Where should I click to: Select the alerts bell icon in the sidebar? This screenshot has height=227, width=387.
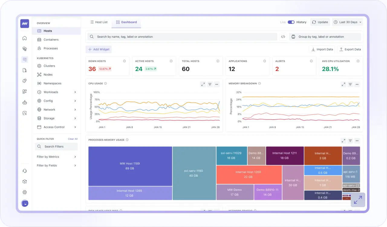[24, 81]
